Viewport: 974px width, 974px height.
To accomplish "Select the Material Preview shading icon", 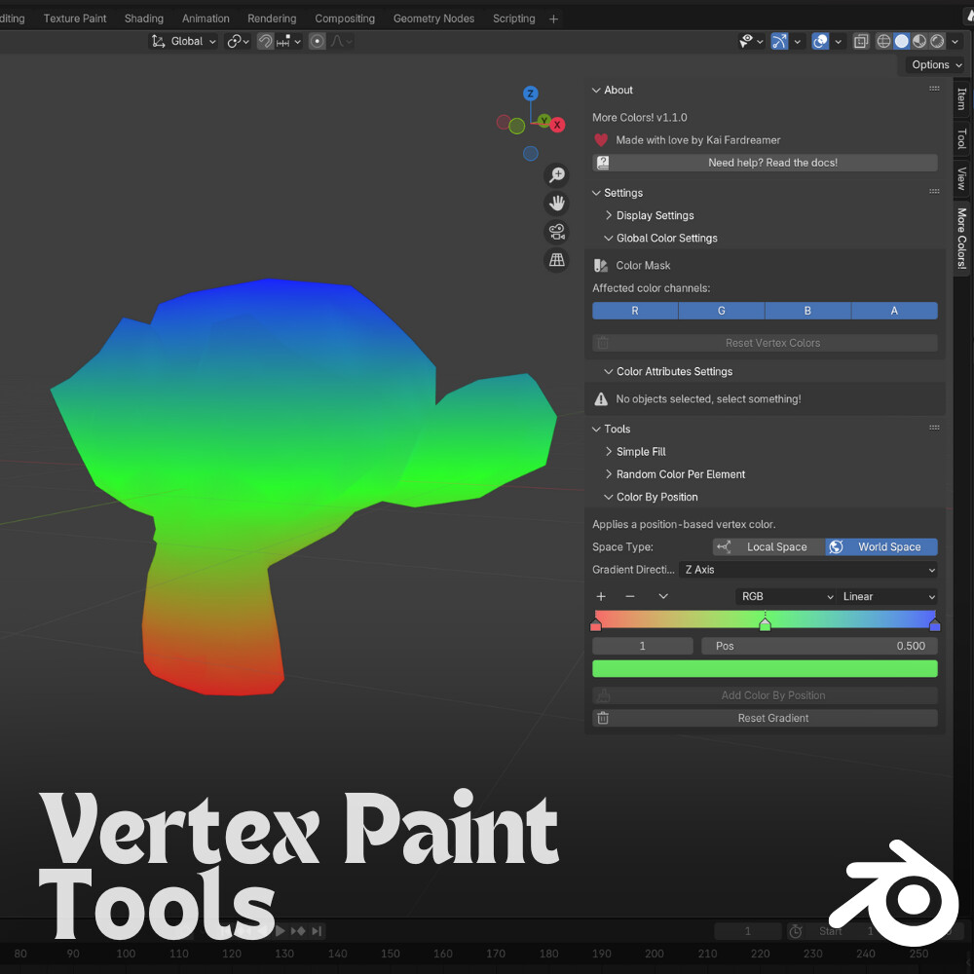I will tap(918, 41).
